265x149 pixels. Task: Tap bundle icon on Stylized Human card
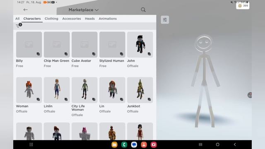point(121,54)
